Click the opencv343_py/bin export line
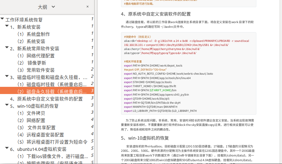The height and width of the screenshot is (164, 282). 156,94
